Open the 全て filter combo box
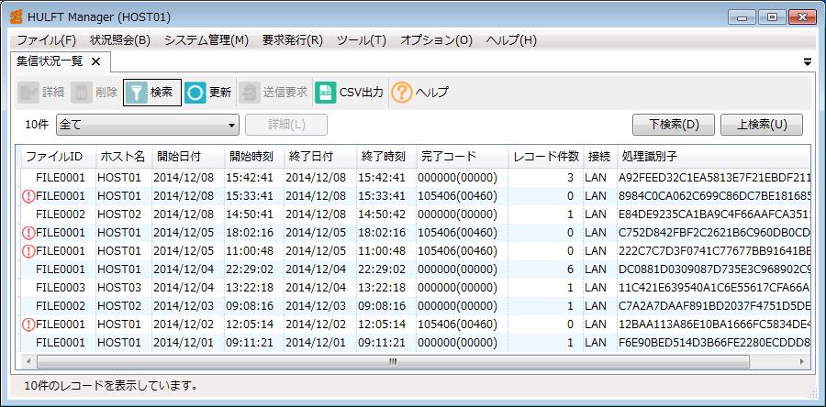The image size is (826, 407). [x=148, y=126]
